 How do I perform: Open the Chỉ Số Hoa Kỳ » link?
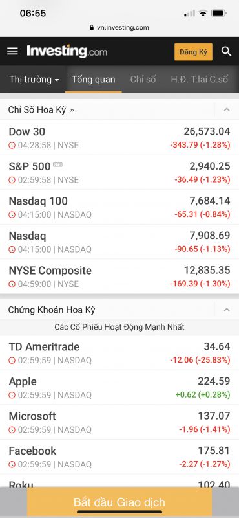click(41, 110)
